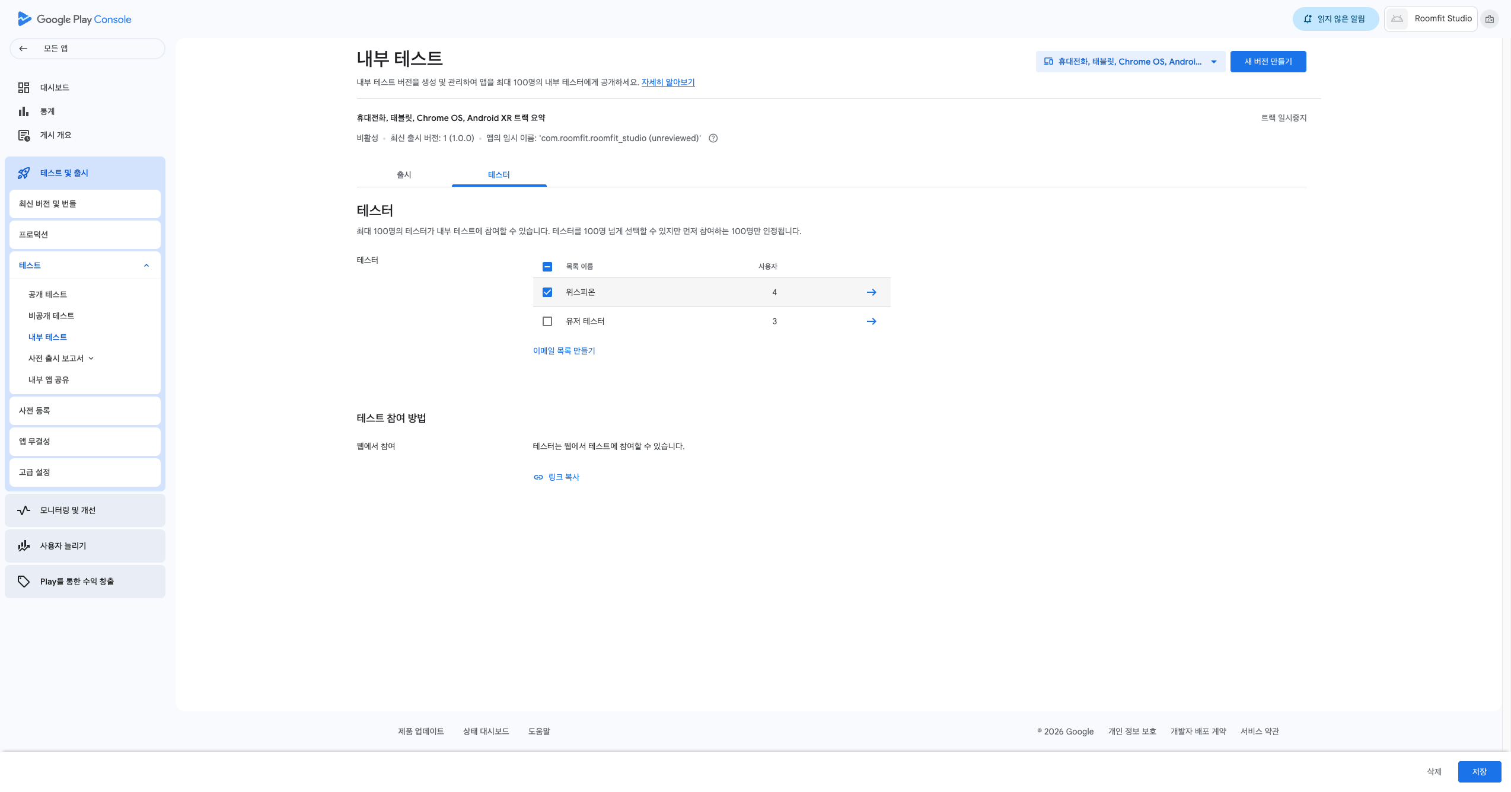
Task: Open the device form factor dropdown
Action: click(1130, 62)
